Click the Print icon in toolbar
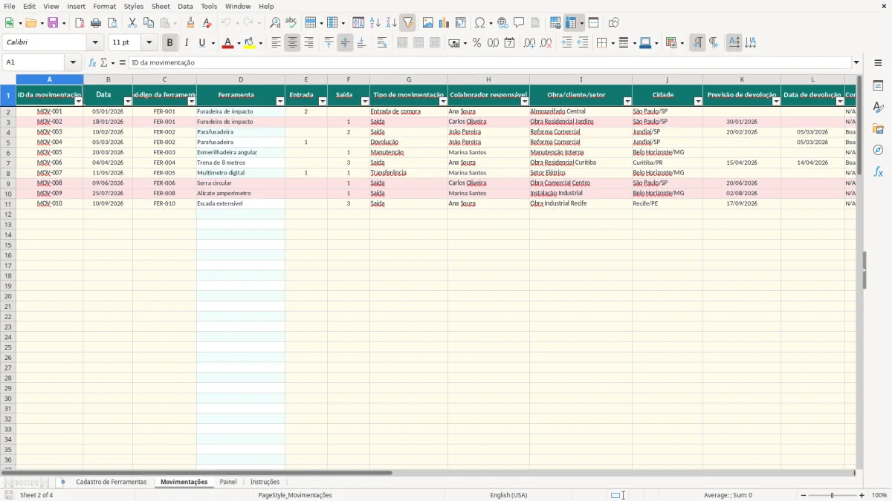892x501 pixels. tap(96, 23)
